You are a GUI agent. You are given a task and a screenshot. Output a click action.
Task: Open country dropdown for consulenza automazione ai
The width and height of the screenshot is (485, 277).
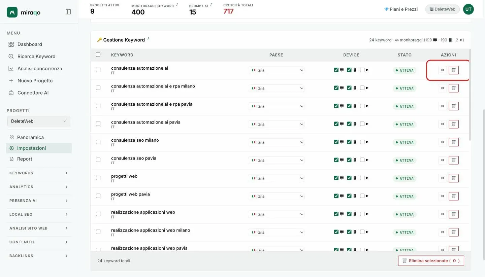(x=276, y=70)
